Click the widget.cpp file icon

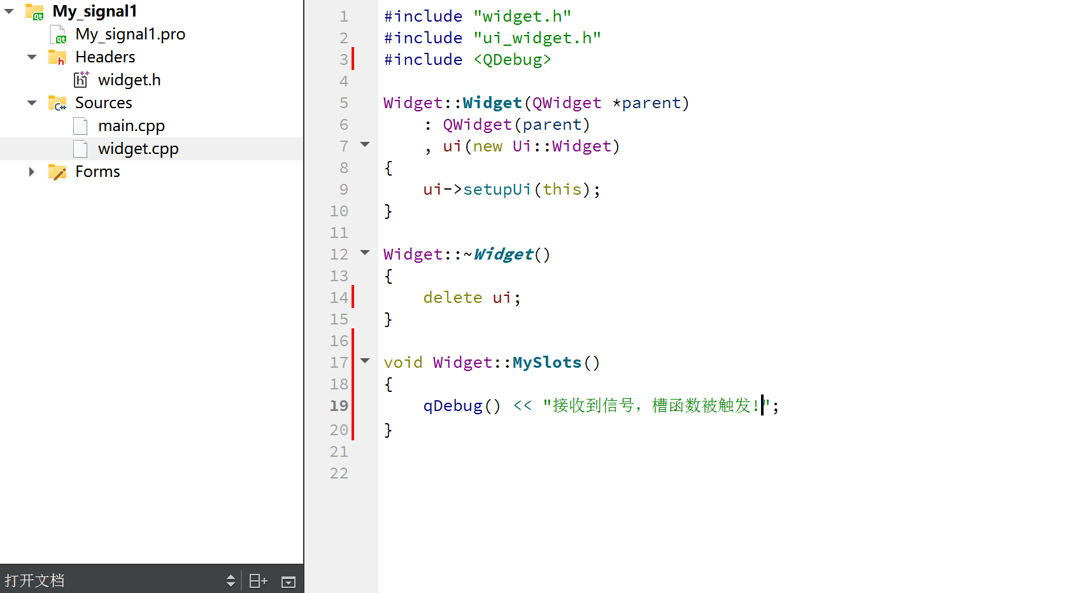(80, 149)
